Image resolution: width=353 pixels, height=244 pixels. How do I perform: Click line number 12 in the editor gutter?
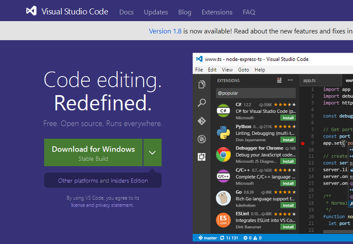click(x=311, y=163)
